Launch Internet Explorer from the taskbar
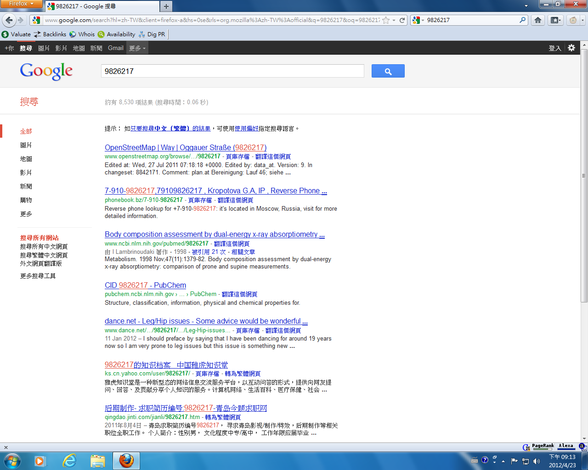Image resolution: width=588 pixels, height=470 pixels. (69, 461)
